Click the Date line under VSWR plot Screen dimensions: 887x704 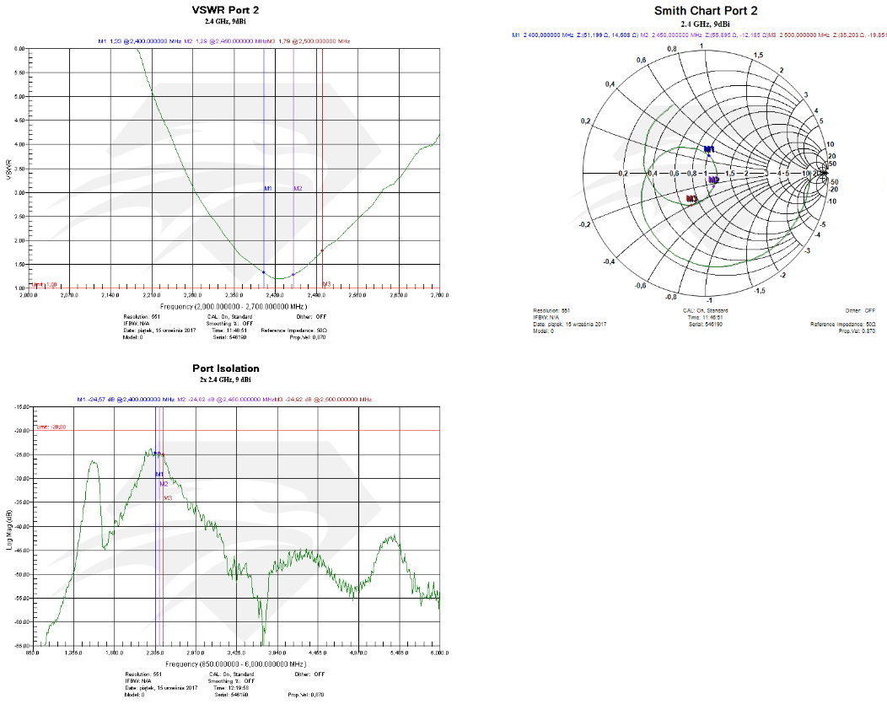(x=159, y=331)
